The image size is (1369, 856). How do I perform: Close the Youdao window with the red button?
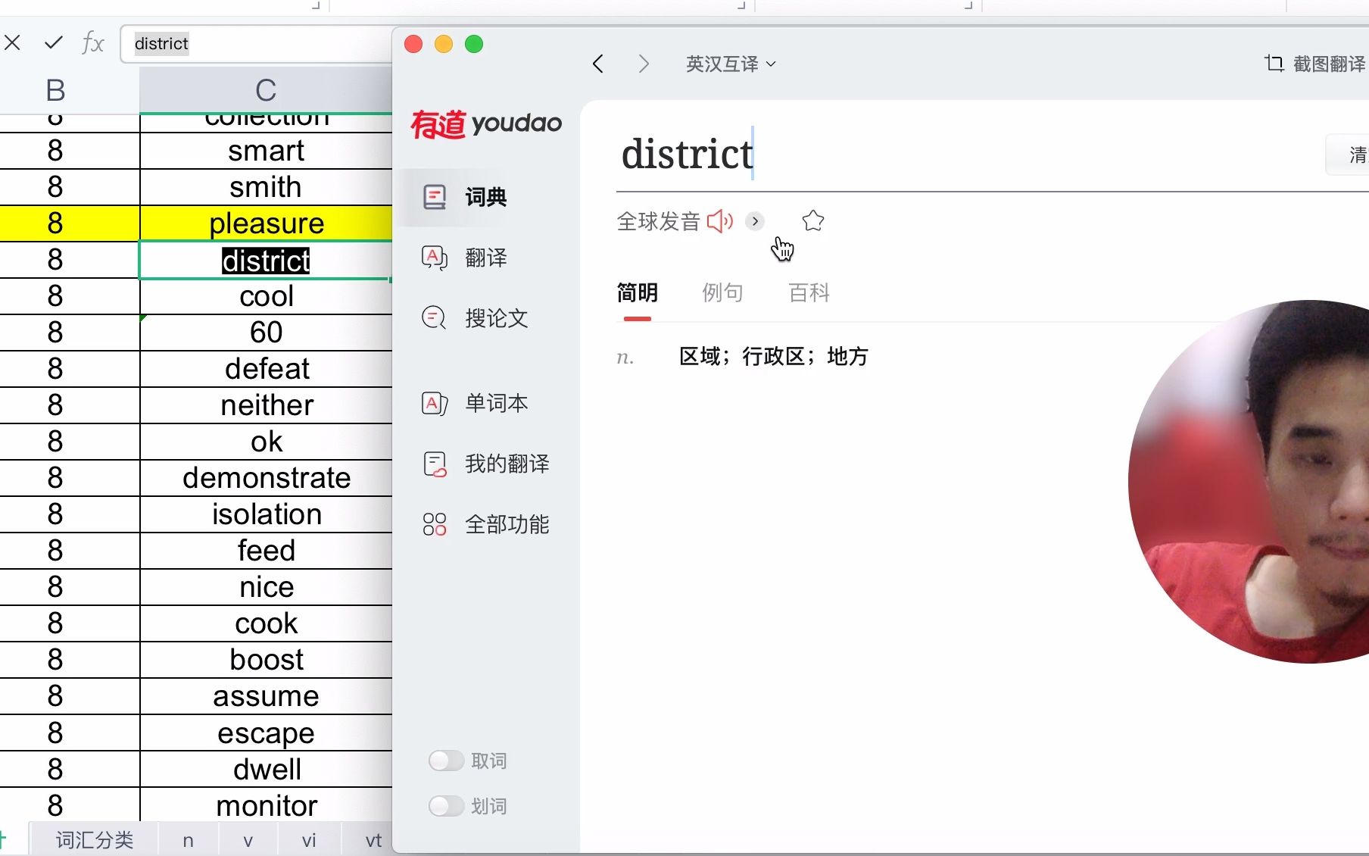413,44
